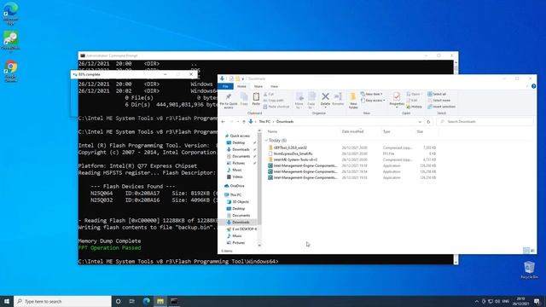The height and width of the screenshot is (307, 546).
Task: Expand the Easy access dropdown
Action: click(x=373, y=101)
